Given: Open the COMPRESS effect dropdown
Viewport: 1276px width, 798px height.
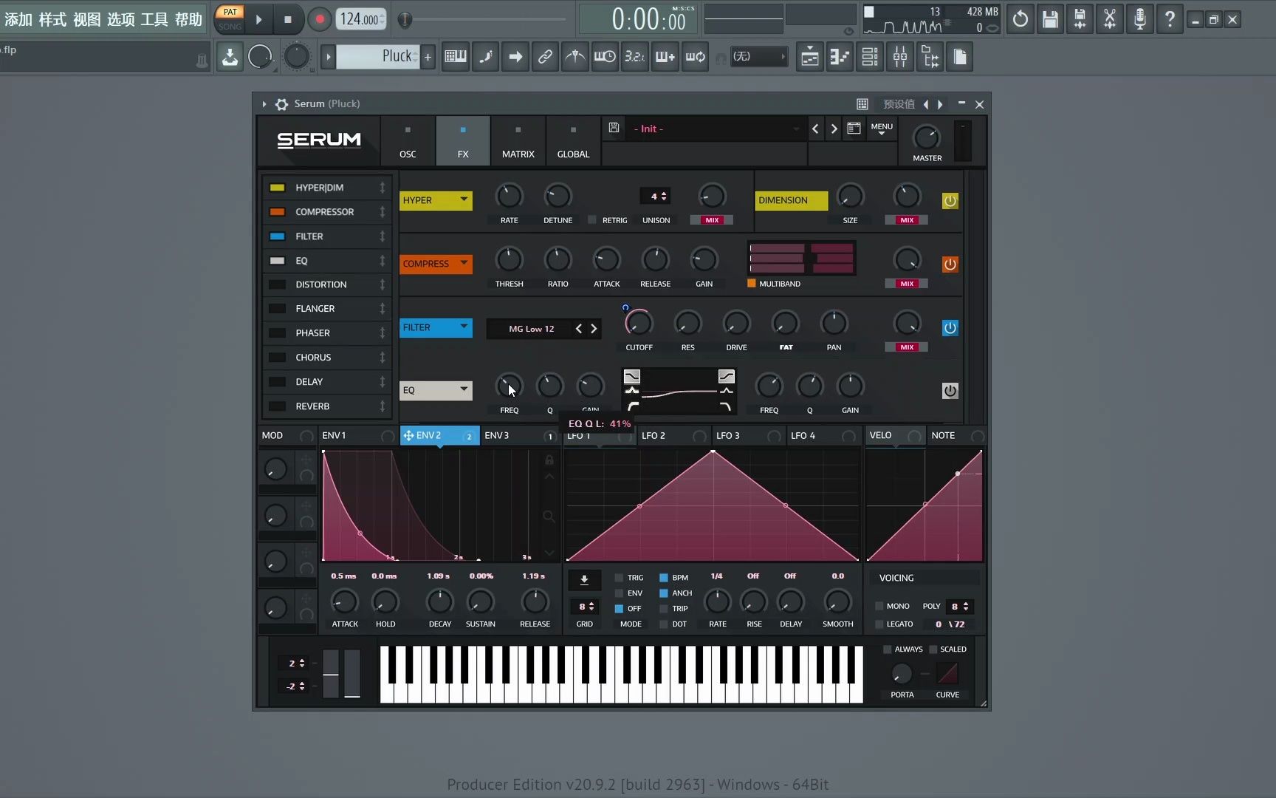Looking at the screenshot, I should [436, 264].
